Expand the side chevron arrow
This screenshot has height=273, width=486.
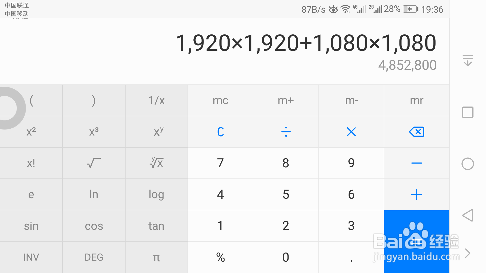468,253
